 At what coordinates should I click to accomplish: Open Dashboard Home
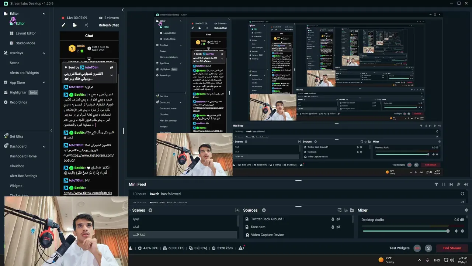click(23, 156)
